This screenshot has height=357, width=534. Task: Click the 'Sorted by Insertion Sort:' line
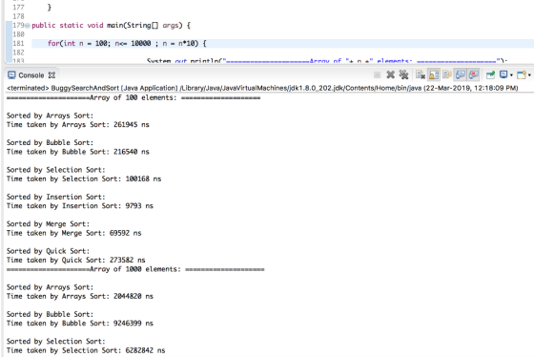[x=56, y=197]
